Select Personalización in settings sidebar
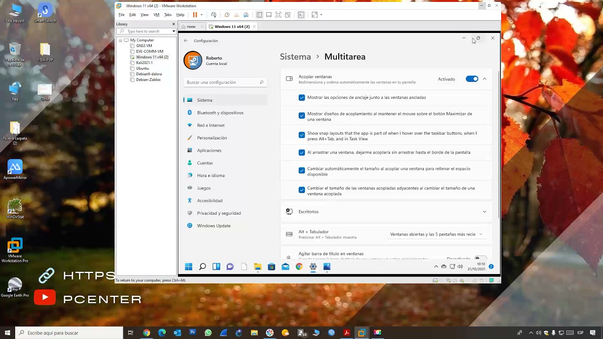The width and height of the screenshot is (603, 339). point(212,138)
